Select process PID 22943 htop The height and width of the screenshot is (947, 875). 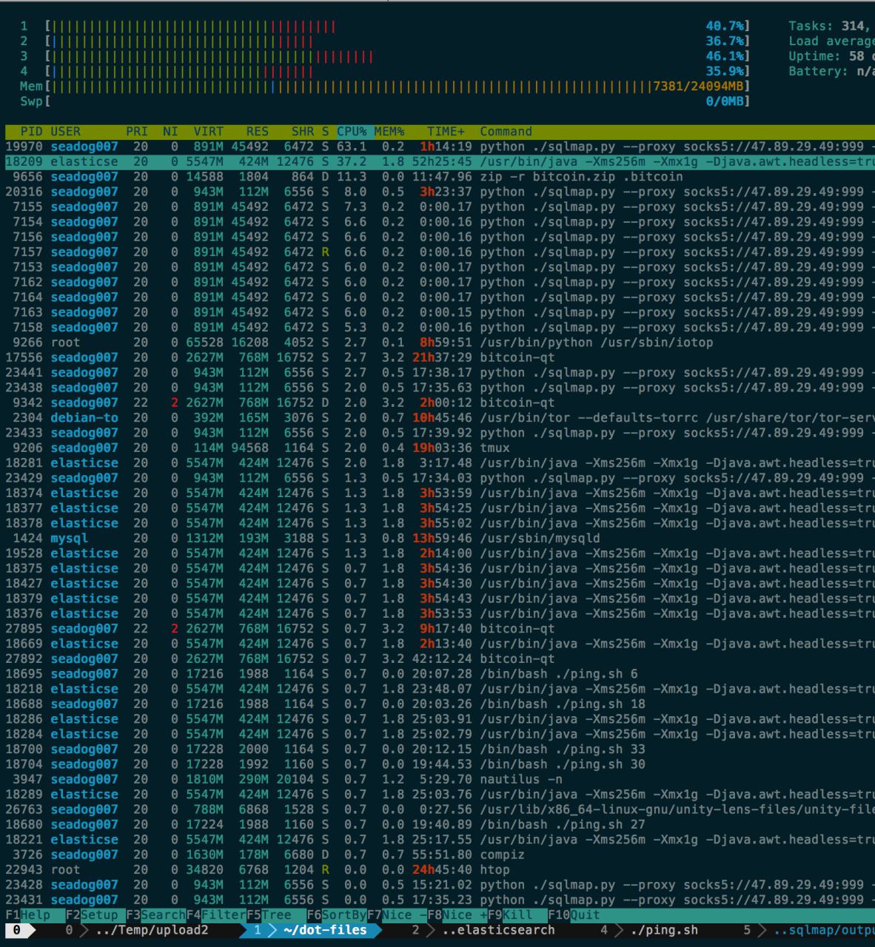pyautogui.click(x=440, y=869)
